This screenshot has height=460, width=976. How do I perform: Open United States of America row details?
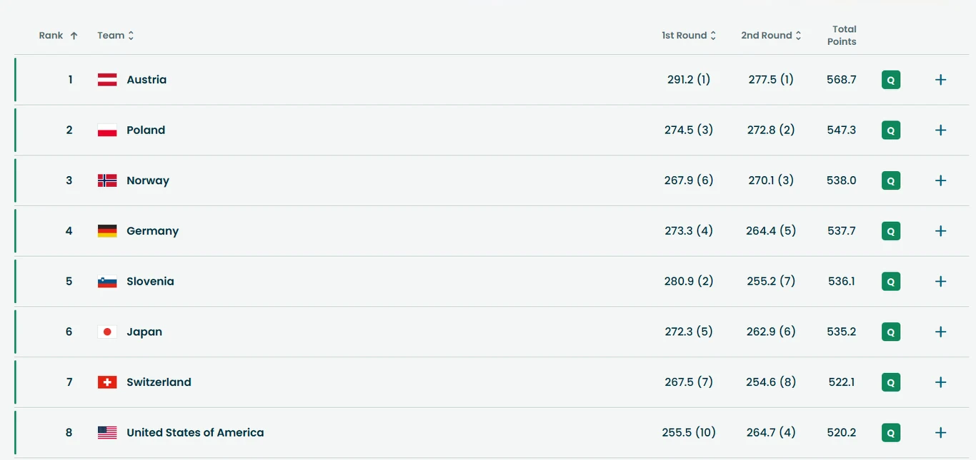tap(940, 433)
